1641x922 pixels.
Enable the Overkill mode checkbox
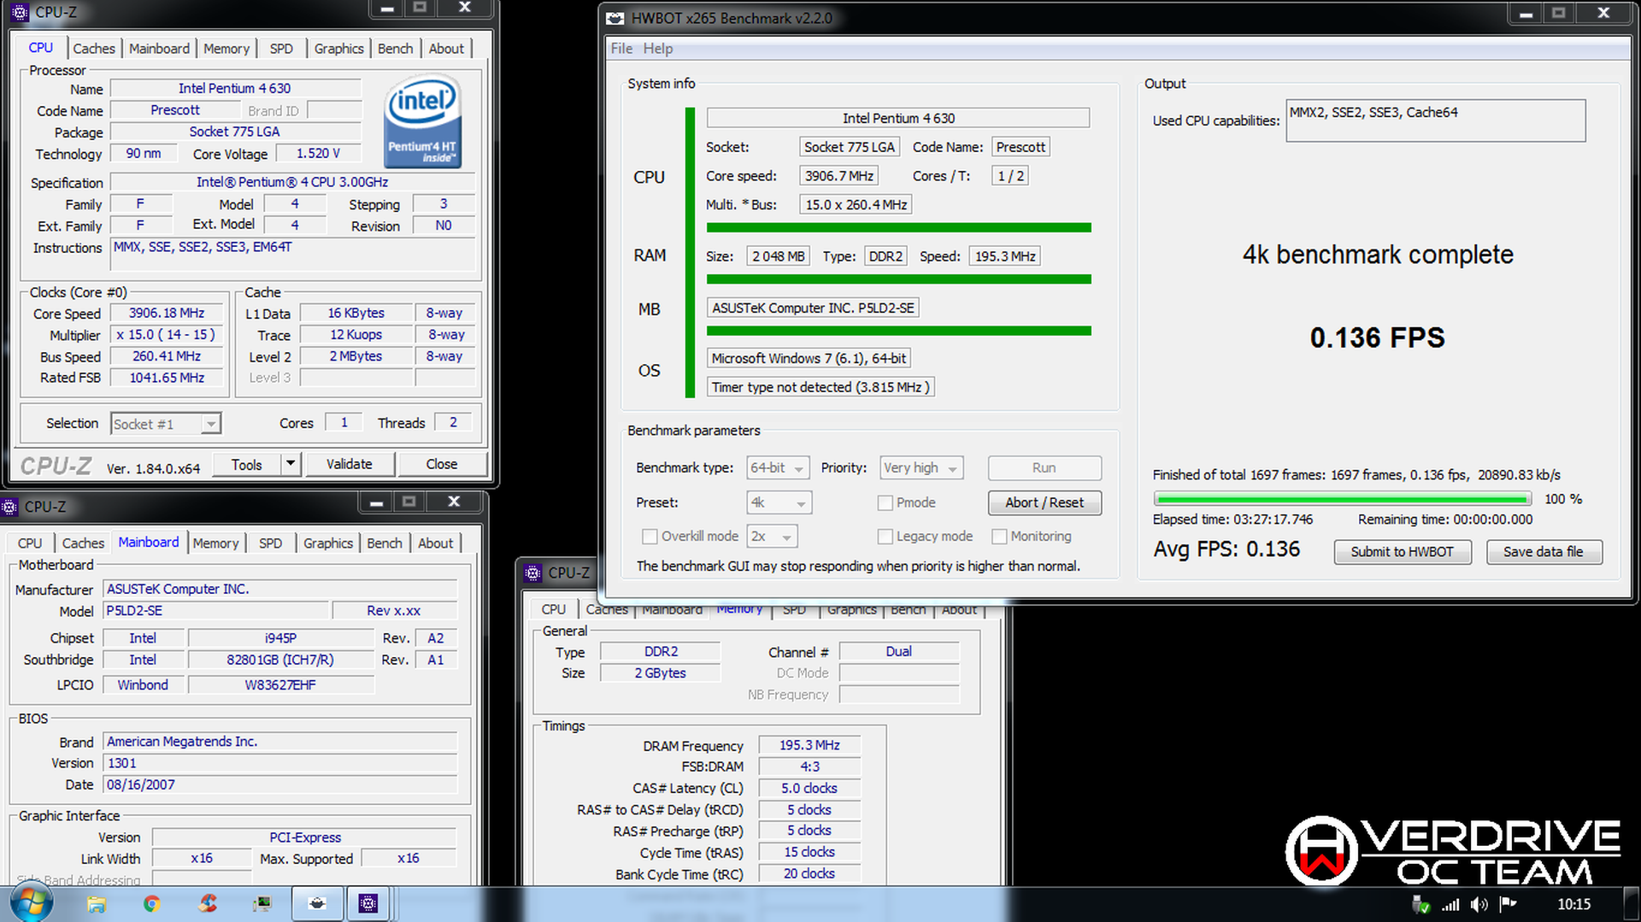(650, 536)
